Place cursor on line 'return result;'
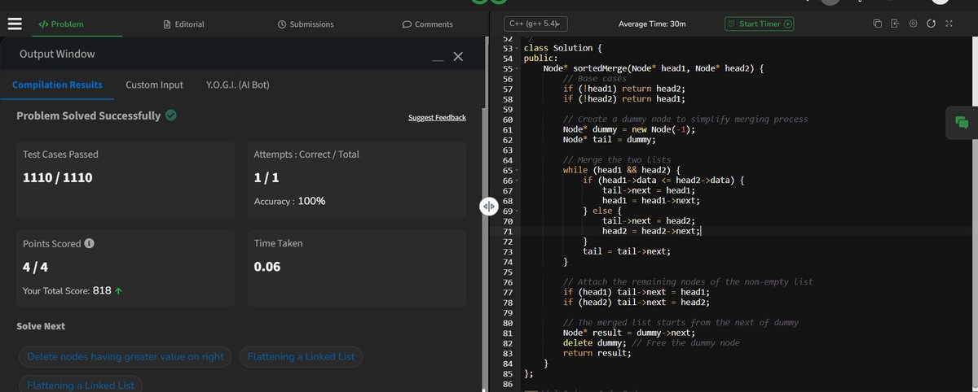The image size is (978, 392). tap(597, 353)
